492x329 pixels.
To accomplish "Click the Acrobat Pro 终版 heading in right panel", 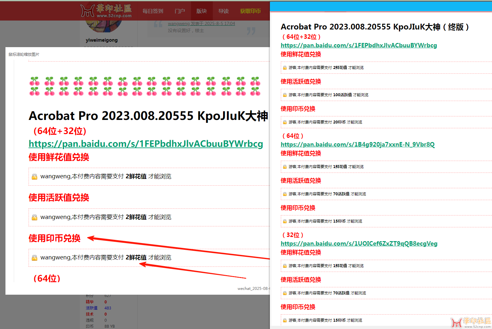I will (375, 27).
